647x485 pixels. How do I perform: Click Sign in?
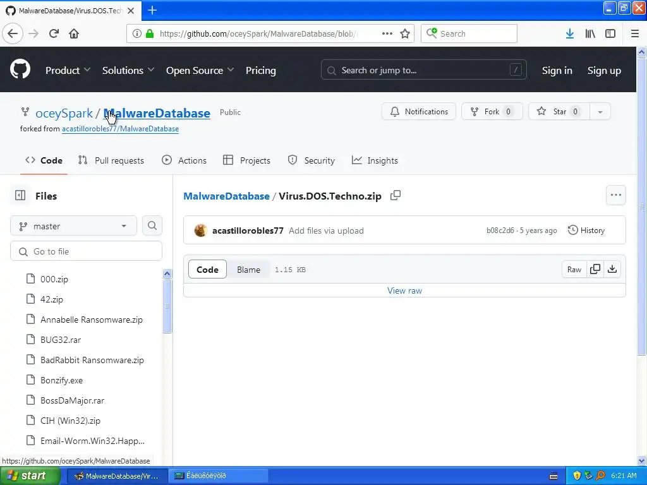click(557, 71)
